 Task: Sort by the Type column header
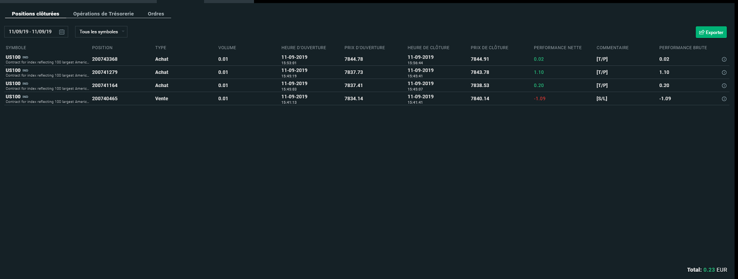tap(160, 48)
